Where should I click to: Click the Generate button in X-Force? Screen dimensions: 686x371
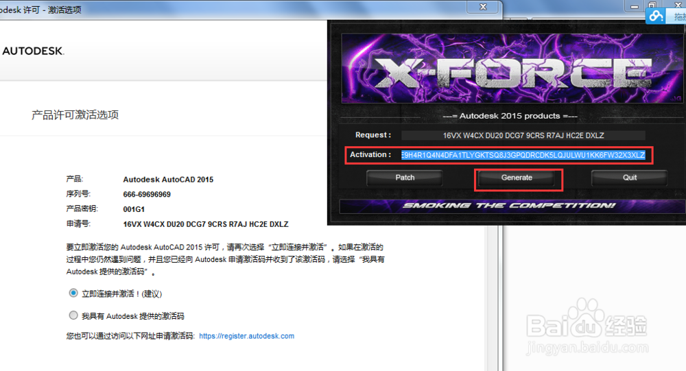coord(517,178)
